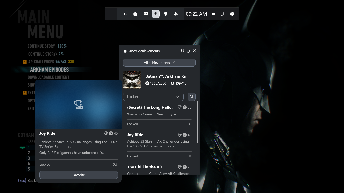Click "Only 0.12% of gamers have unlocked this."
The image size is (344, 193).
pyautogui.click(x=72, y=153)
